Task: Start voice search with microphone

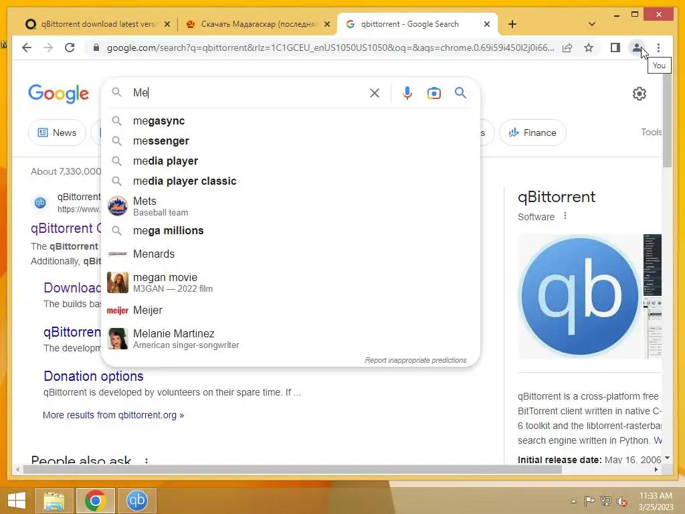Action: click(x=407, y=92)
